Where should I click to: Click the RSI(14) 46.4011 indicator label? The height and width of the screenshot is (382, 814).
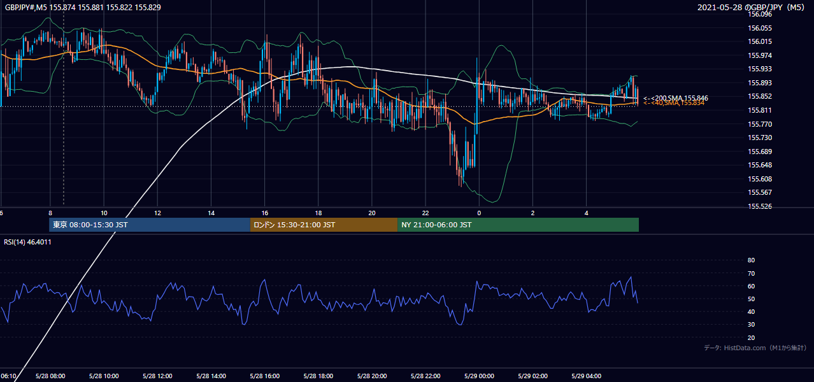pos(27,242)
